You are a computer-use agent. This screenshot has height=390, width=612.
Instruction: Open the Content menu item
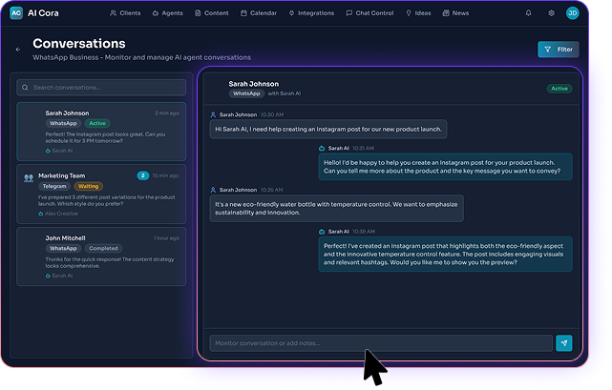(x=212, y=13)
